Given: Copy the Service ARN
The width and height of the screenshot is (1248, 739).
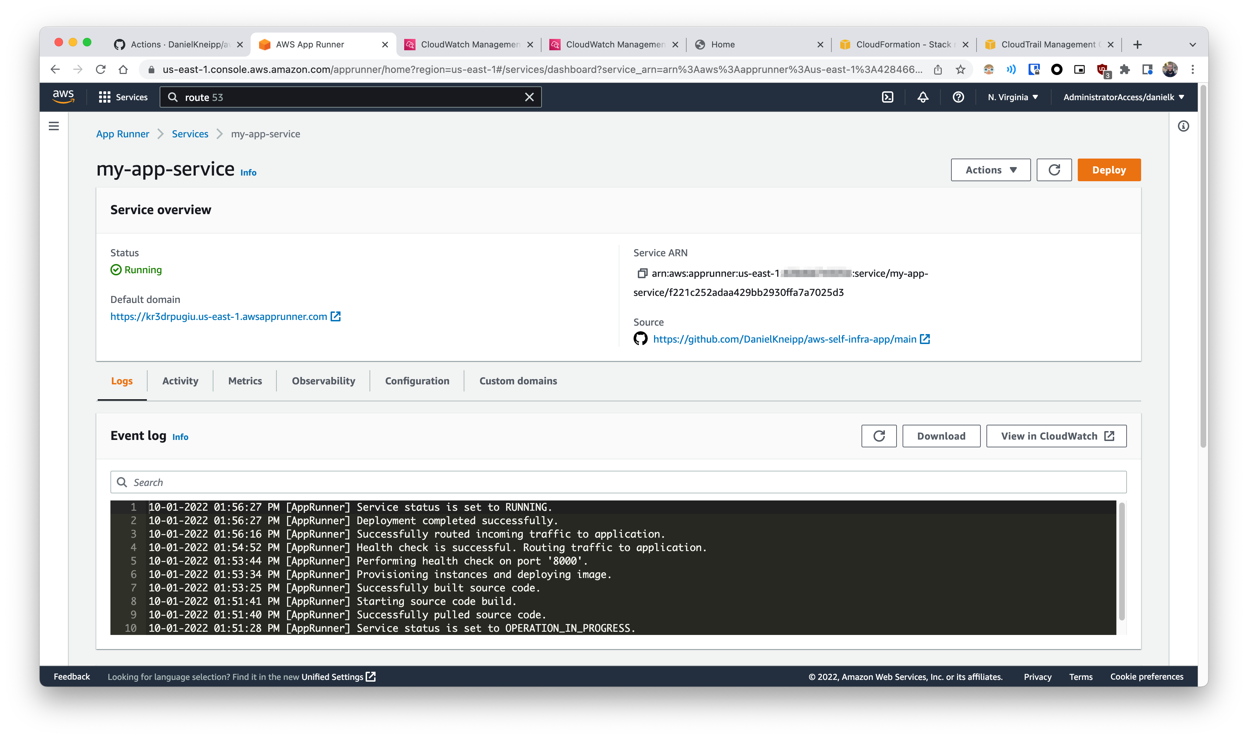Looking at the screenshot, I should click(x=642, y=273).
